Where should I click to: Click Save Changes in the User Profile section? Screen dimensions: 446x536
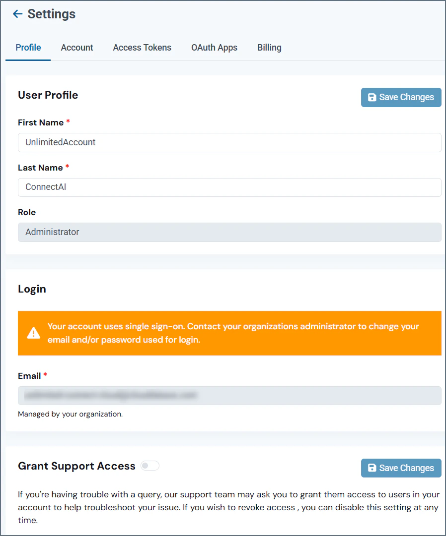(x=401, y=97)
